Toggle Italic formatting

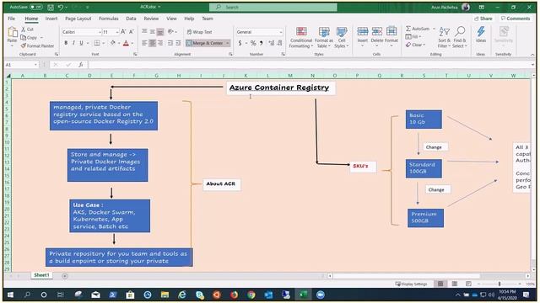pos(73,43)
